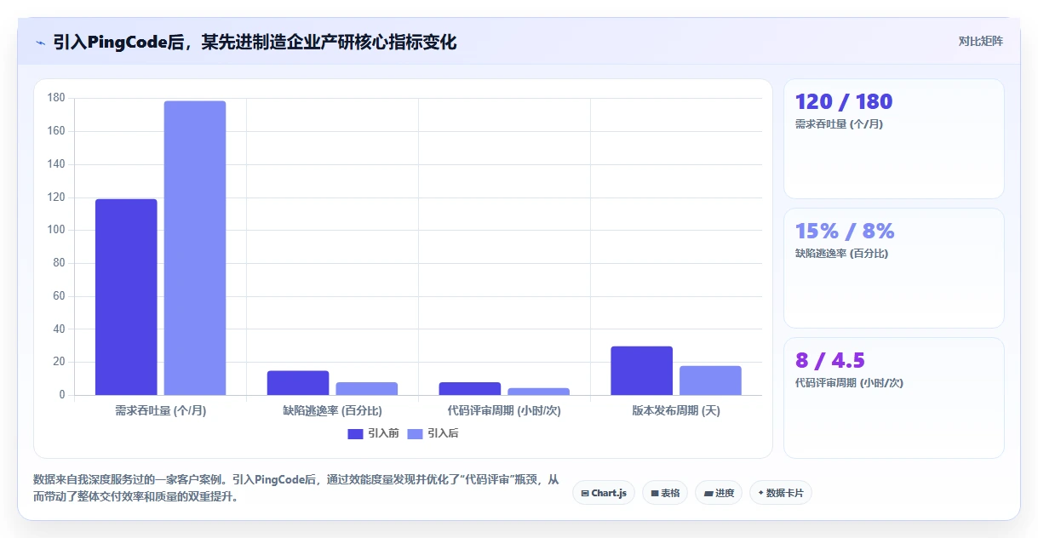Click the Chart.js tag chip

pos(604,493)
